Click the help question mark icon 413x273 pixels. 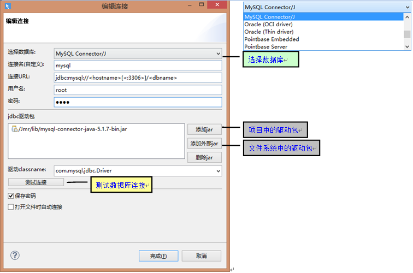(x=15, y=255)
